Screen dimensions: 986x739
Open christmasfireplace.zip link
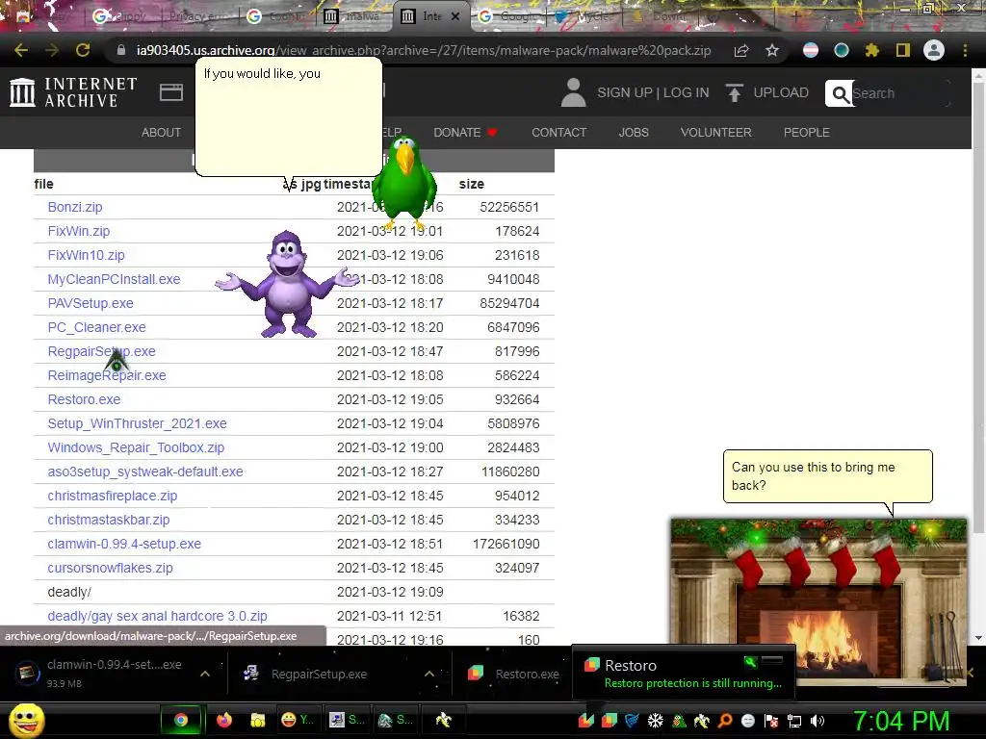113,496
